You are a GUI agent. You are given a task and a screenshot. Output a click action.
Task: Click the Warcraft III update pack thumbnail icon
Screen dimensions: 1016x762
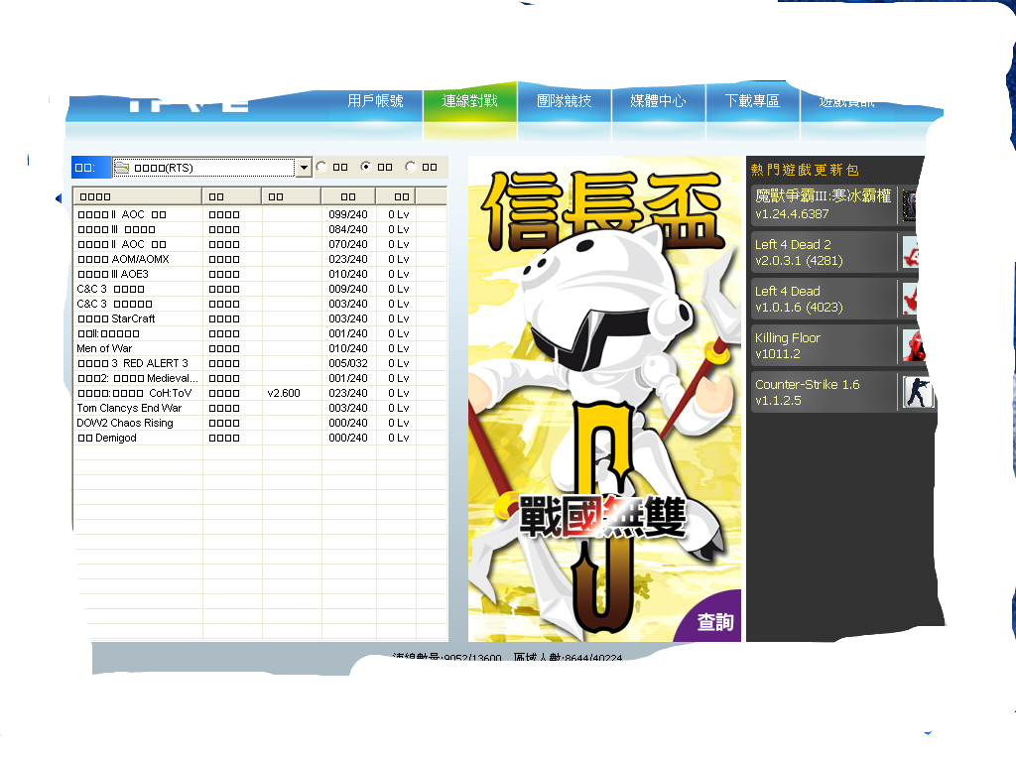(x=909, y=205)
